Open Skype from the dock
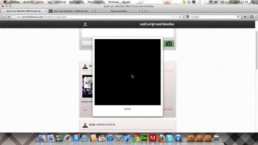258x145 pixels. pos(170,138)
